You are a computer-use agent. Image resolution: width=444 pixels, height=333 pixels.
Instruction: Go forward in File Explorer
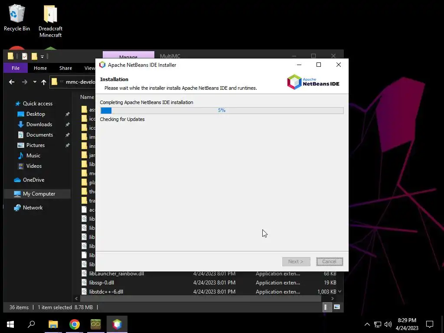(x=25, y=82)
